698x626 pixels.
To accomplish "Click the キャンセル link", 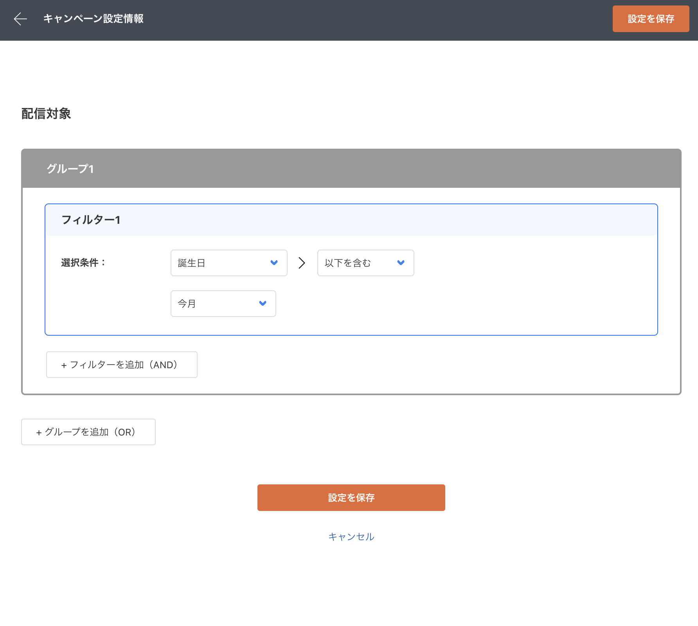I will 351,536.
